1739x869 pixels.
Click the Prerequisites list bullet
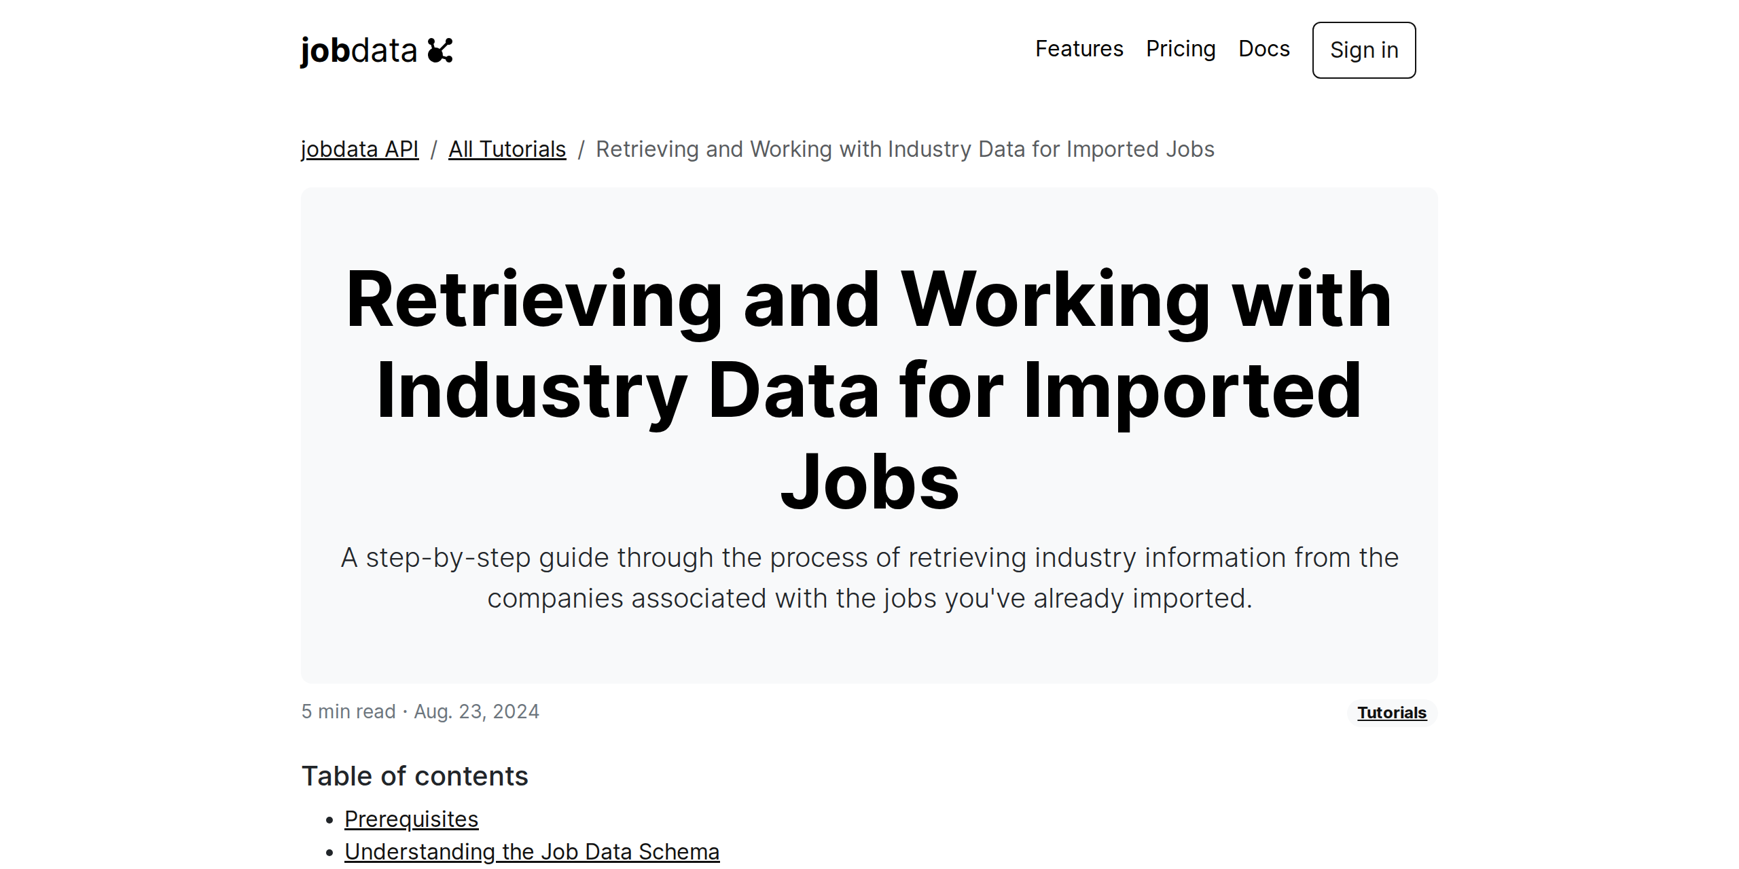tap(330, 821)
